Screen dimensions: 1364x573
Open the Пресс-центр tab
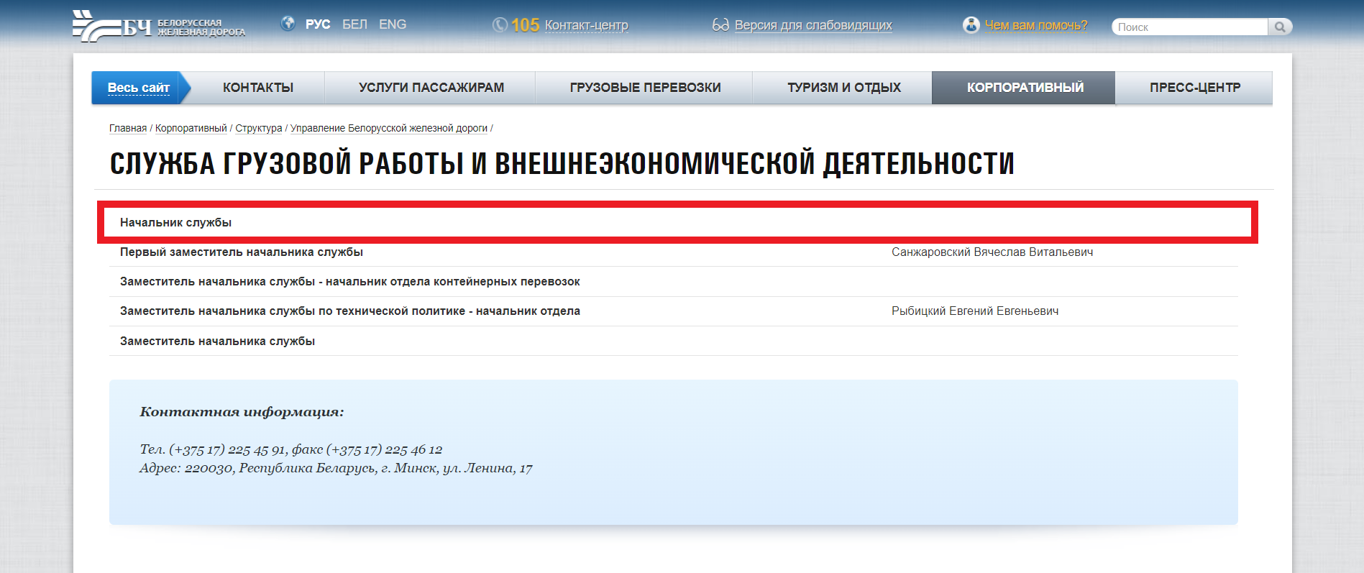click(1194, 88)
